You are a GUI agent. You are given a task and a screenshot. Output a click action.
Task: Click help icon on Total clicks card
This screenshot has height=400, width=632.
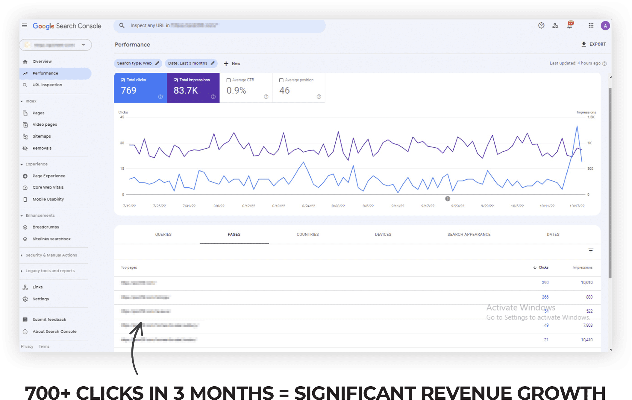[160, 97]
